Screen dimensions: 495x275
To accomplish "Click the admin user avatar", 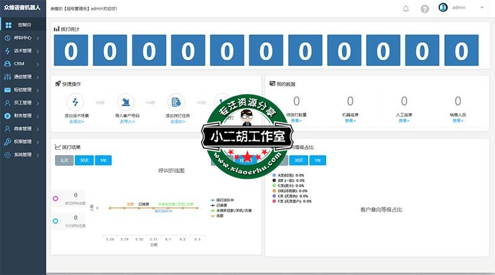I will tap(443, 7).
